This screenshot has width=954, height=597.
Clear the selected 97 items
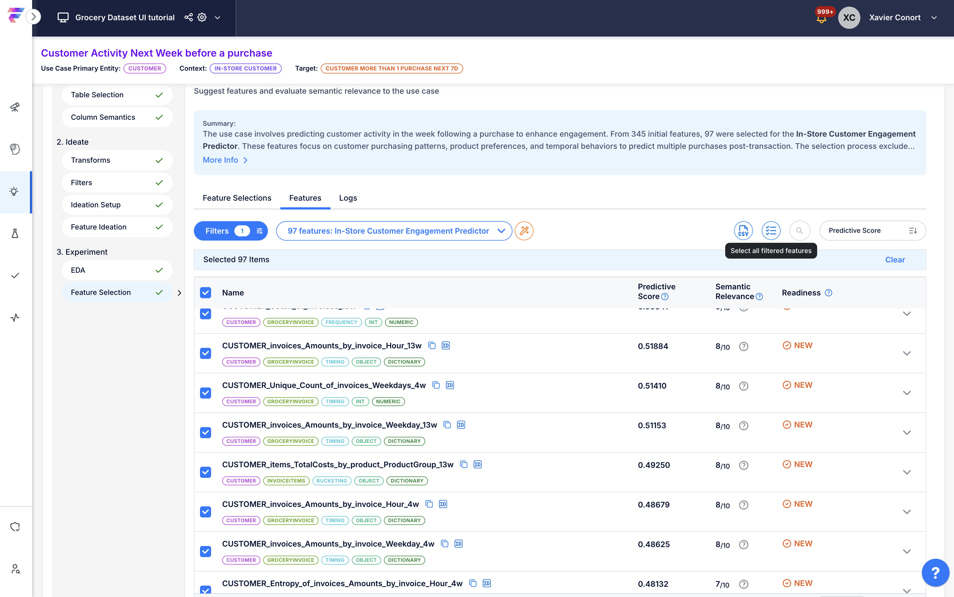(x=895, y=260)
